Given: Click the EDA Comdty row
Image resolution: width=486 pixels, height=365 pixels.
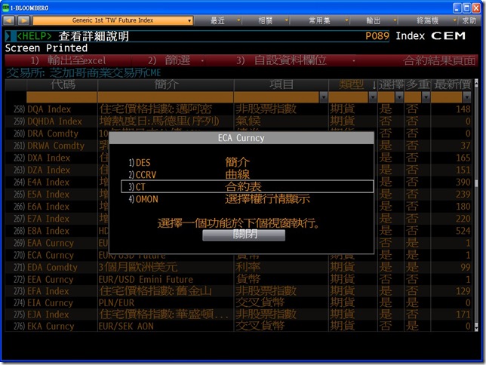Looking at the screenshot, I should point(238,267).
